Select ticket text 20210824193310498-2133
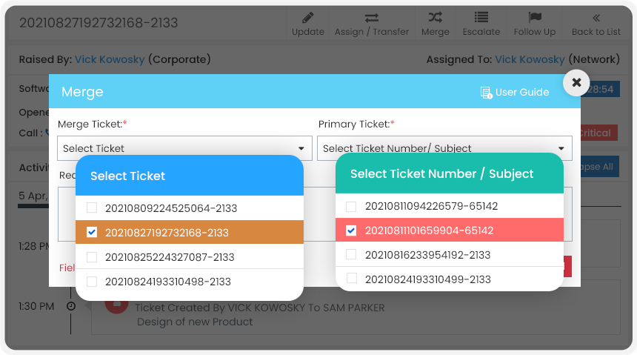This screenshot has width=637, height=355. (x=168, y=282)
